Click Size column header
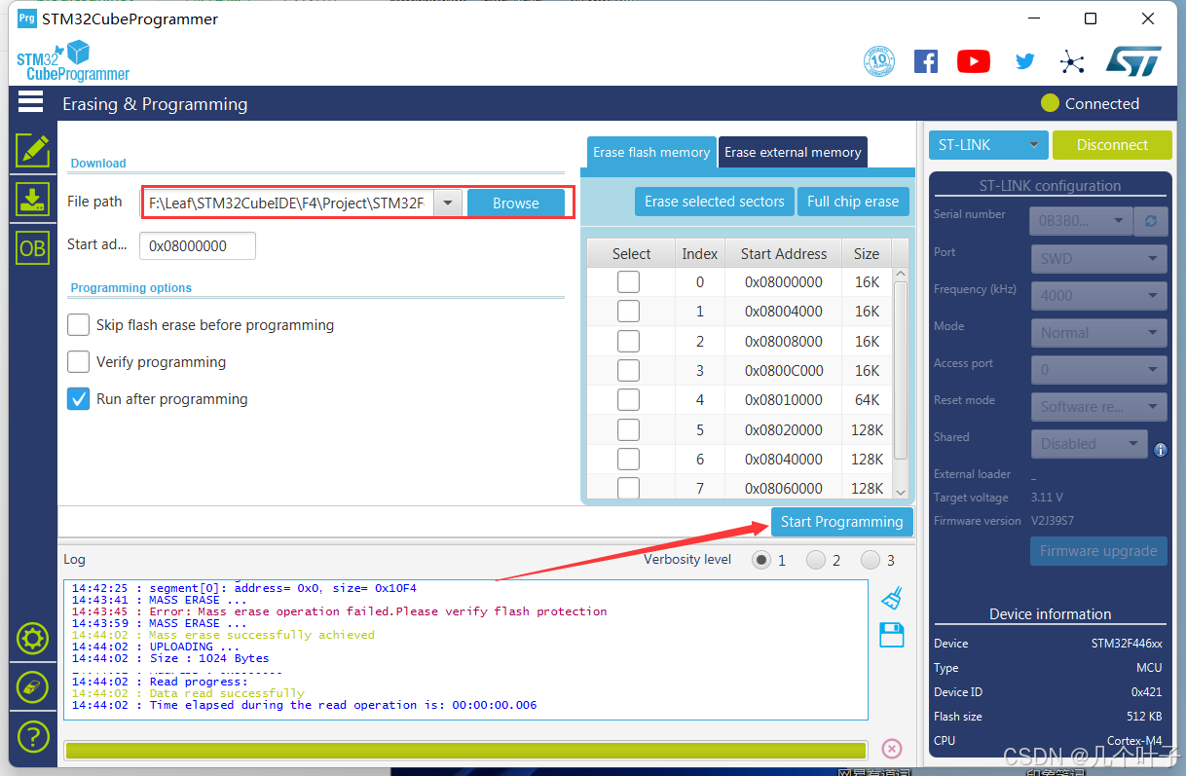Image resolution: width=1186 pixels, height=776 pixels. point(867,253)
